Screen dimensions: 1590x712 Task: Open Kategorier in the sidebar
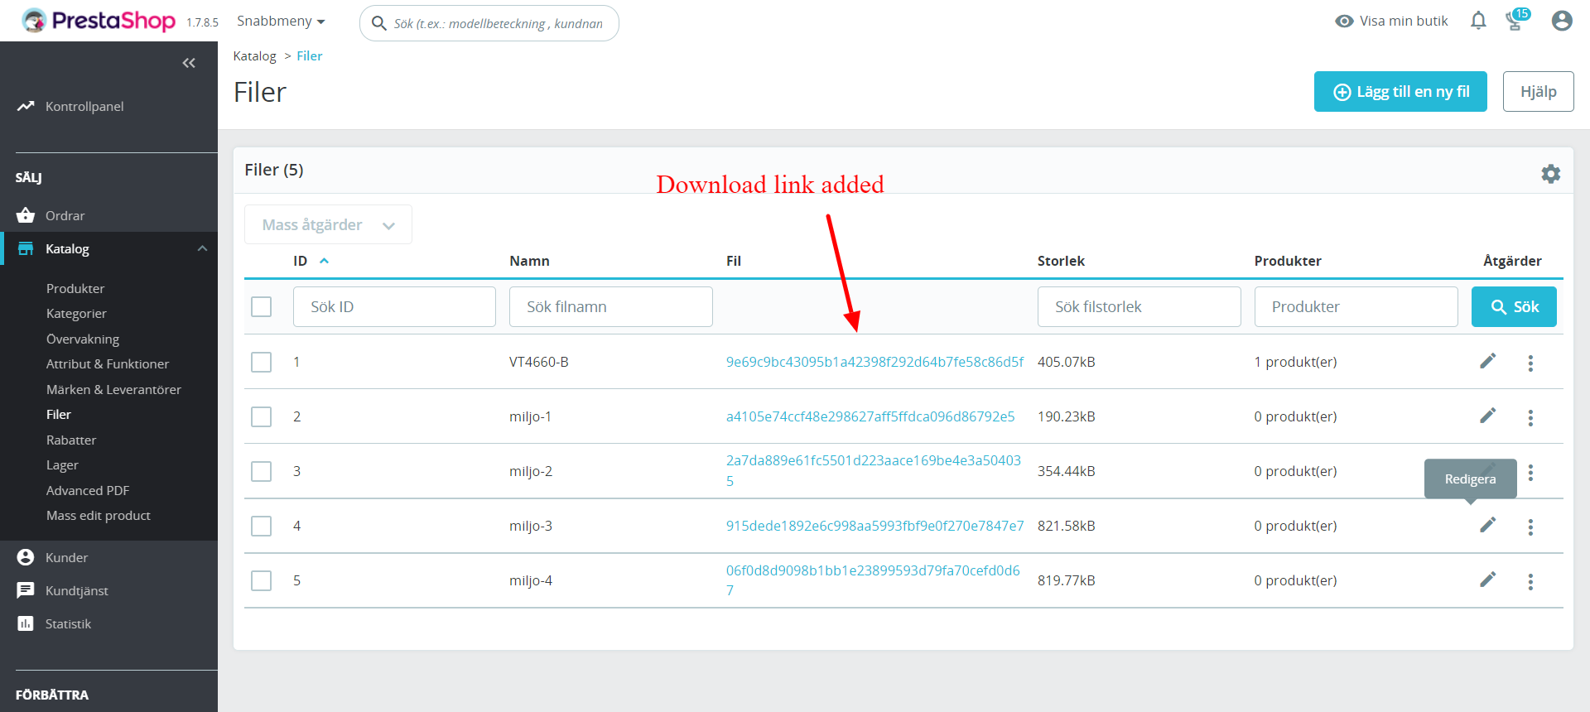coord(76,313)
